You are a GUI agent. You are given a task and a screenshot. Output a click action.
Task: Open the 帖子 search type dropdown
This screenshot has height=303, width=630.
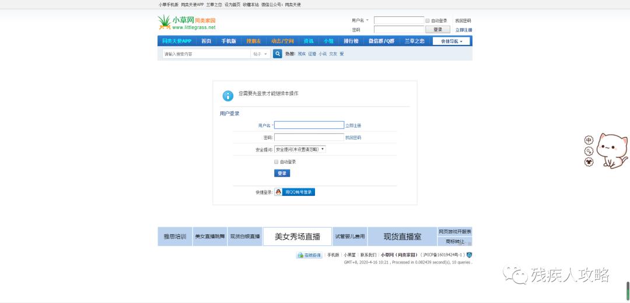pos(260,54)
